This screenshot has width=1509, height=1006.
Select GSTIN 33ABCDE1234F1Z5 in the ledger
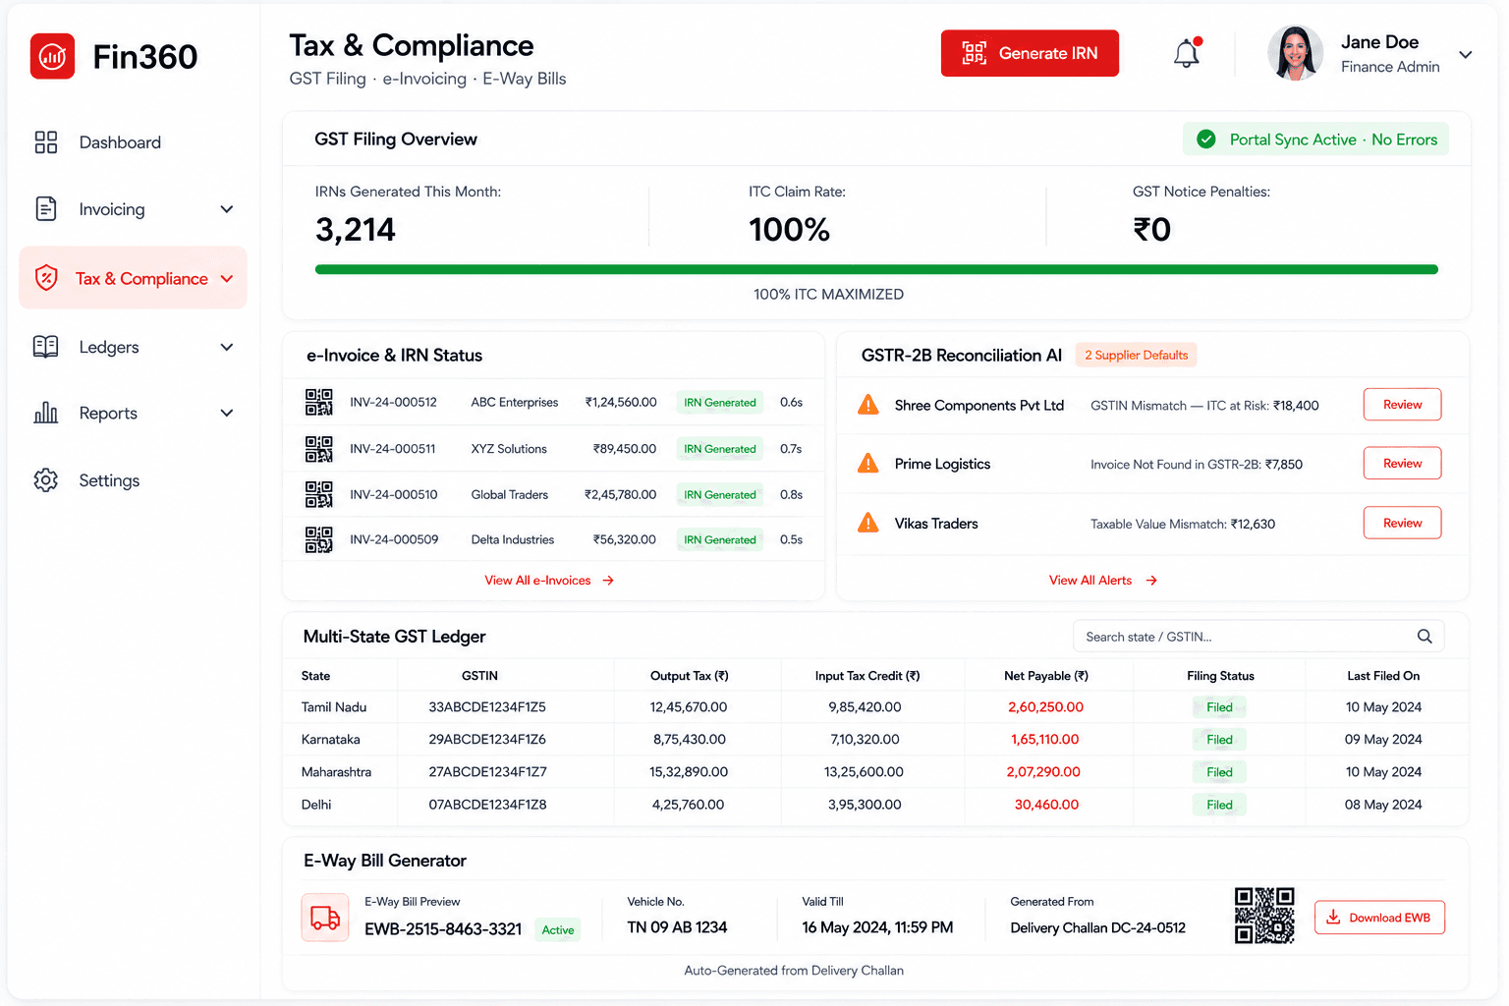click(x=487, y=707)
